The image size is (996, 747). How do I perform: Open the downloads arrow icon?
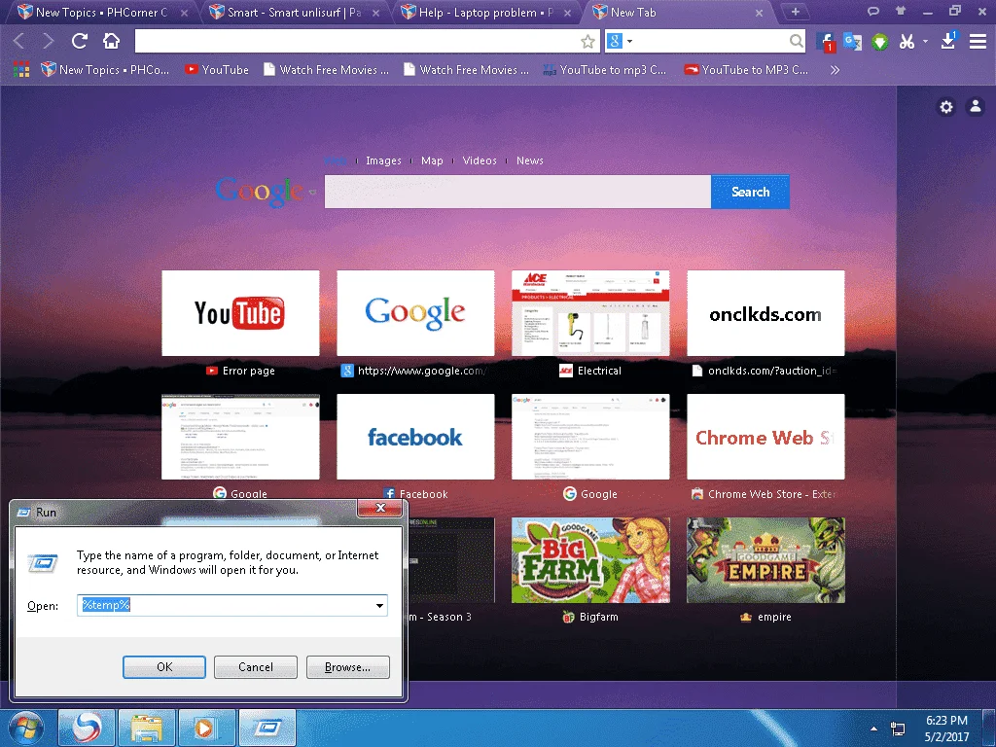[x=947, y=41]
